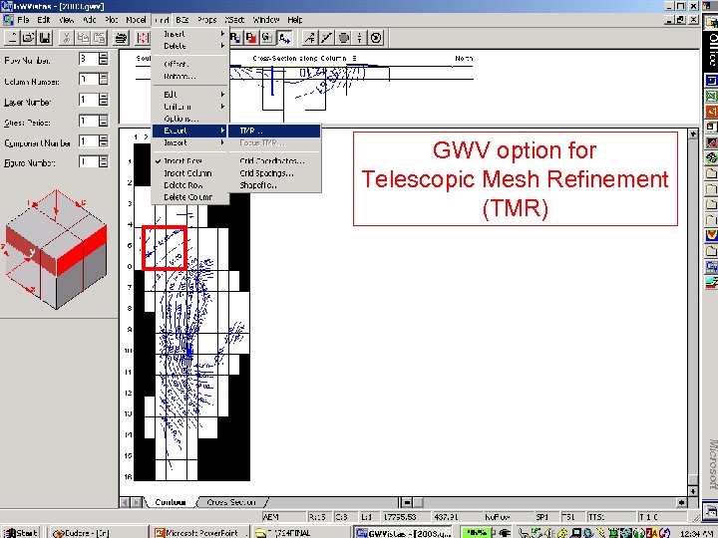Click the pressed blue-arrow selection tool icon
Image resolution: width=718 pixels, height=538 pixels.
tap(284, 38)
